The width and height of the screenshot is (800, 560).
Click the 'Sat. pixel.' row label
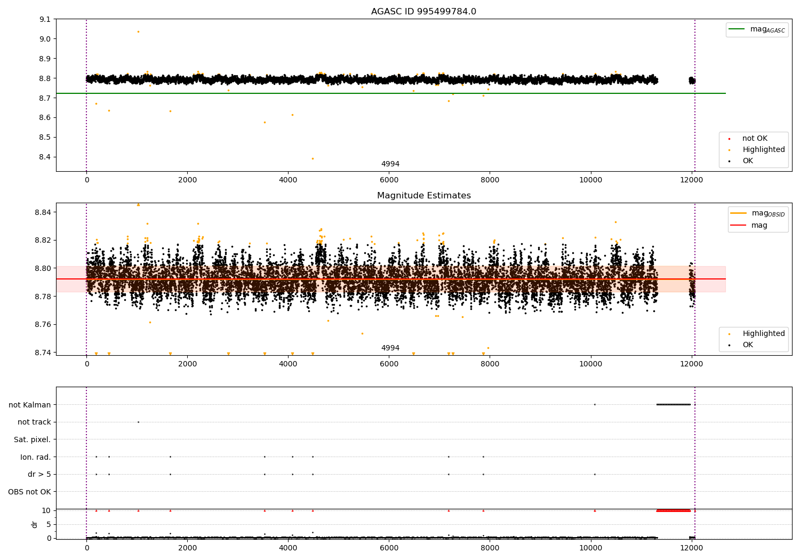tap(33, 439)
